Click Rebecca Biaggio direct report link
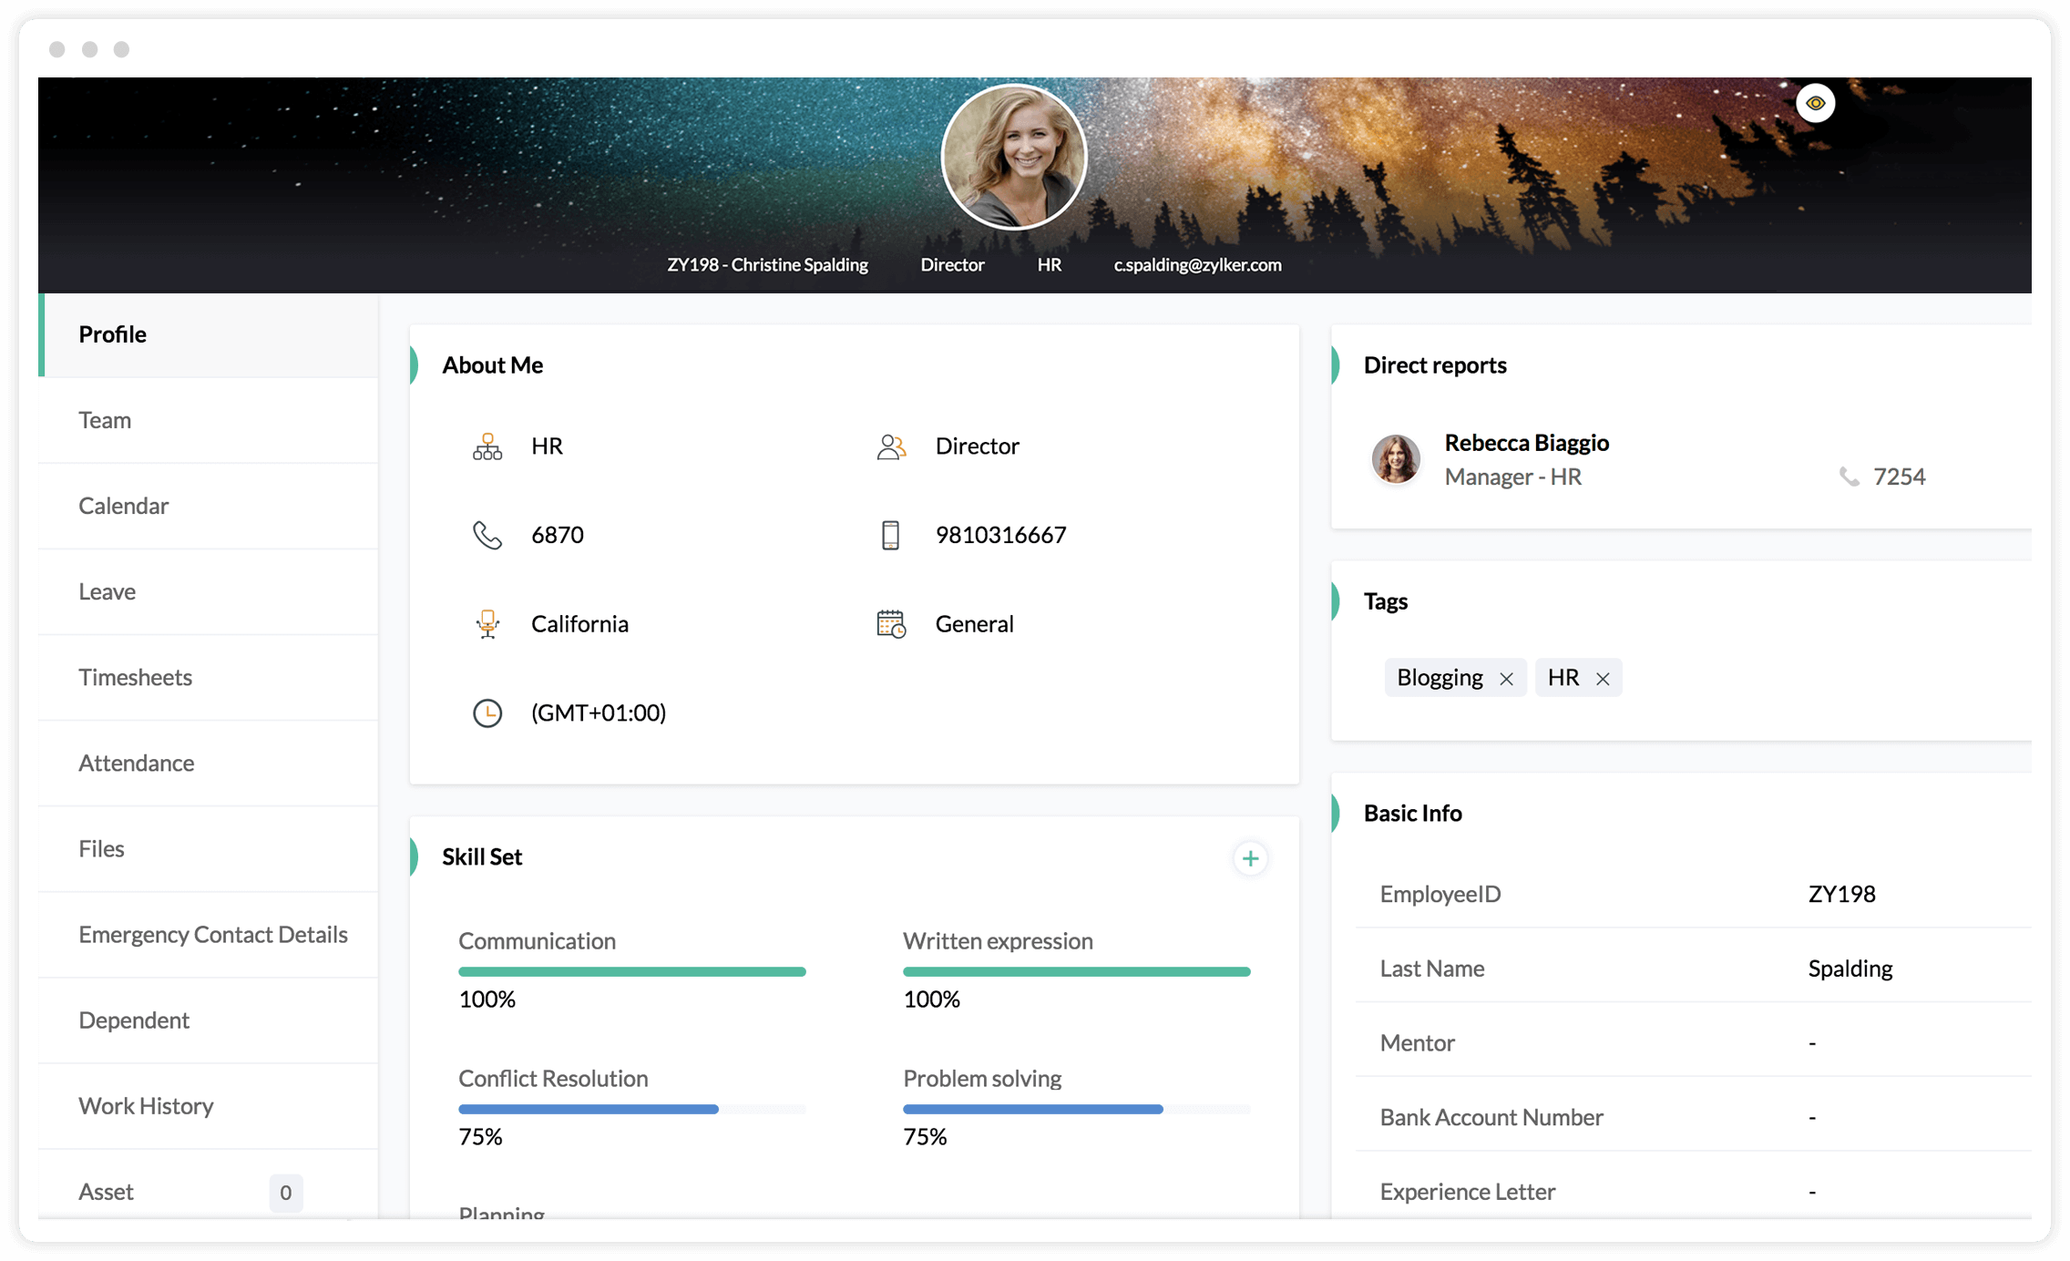Image resolution: width=2070 pixels, height=1261 pixels. point(1527,442)
